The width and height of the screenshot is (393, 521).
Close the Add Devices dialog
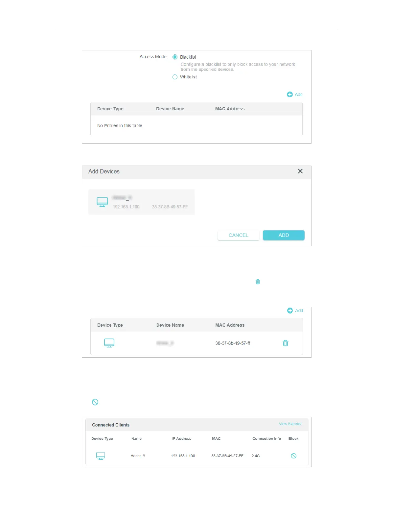300,171
